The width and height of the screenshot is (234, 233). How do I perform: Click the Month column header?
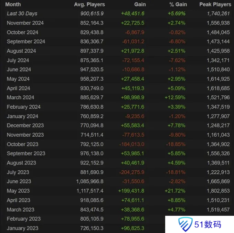tap(13, 4)
